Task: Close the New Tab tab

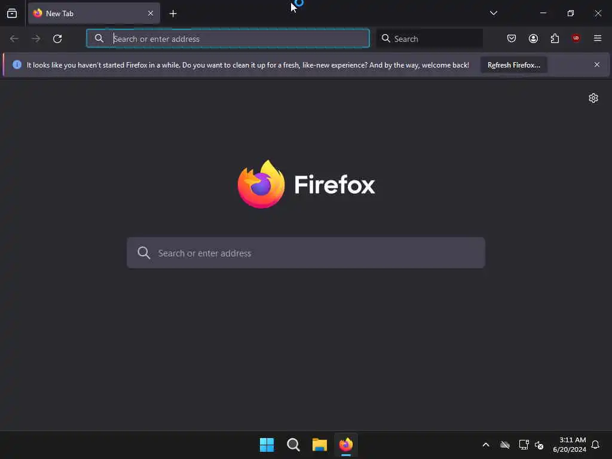Action: tap(151, 14)
